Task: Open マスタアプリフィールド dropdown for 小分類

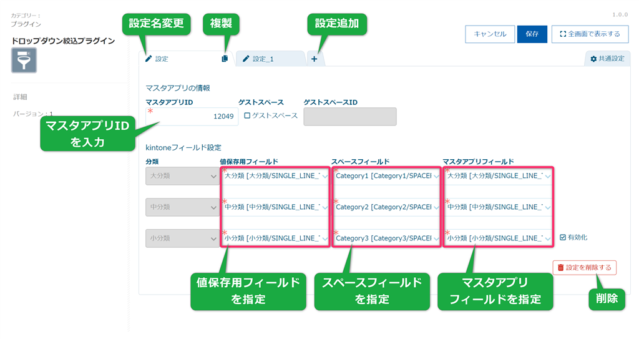Action: tap(499, 238)
